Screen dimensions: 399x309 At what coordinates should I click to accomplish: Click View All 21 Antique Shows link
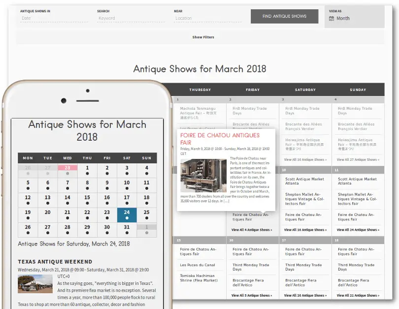coord(358,295)
